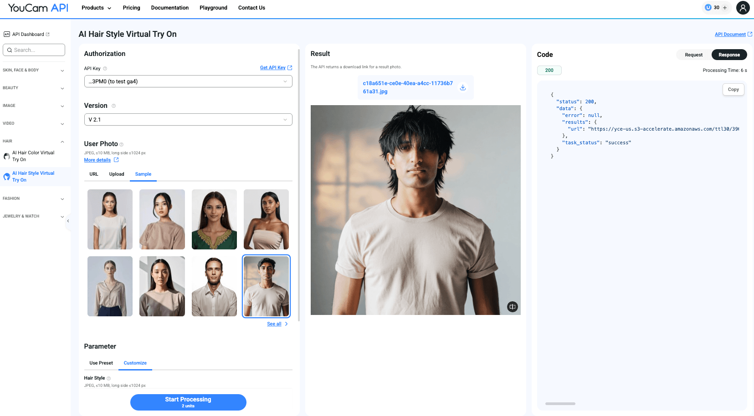
Task: Click the external link icon beside Get API Key
Action: pyautogui.click(x=290, y=68)
